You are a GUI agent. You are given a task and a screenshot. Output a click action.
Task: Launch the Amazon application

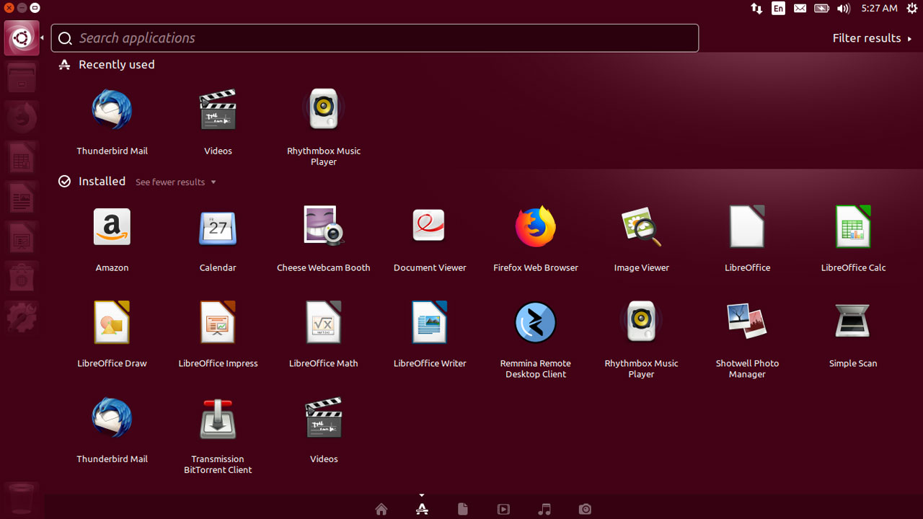pos(112,227)
